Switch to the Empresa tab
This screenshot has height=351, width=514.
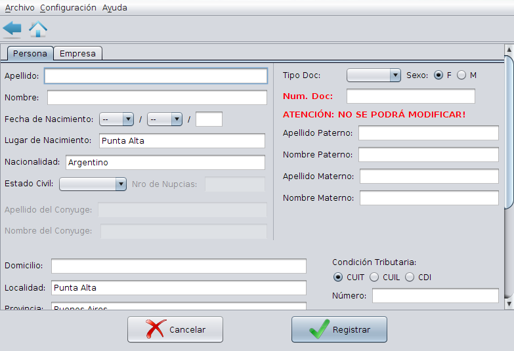click(x=77, y=54)
